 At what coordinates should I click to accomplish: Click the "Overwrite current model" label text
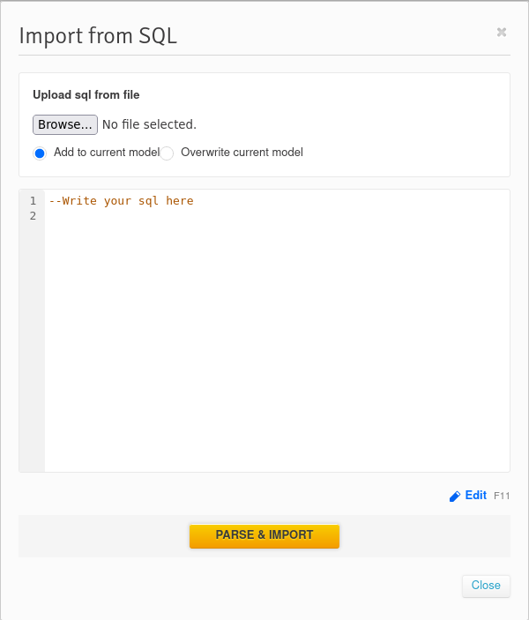tap(242, 153)
